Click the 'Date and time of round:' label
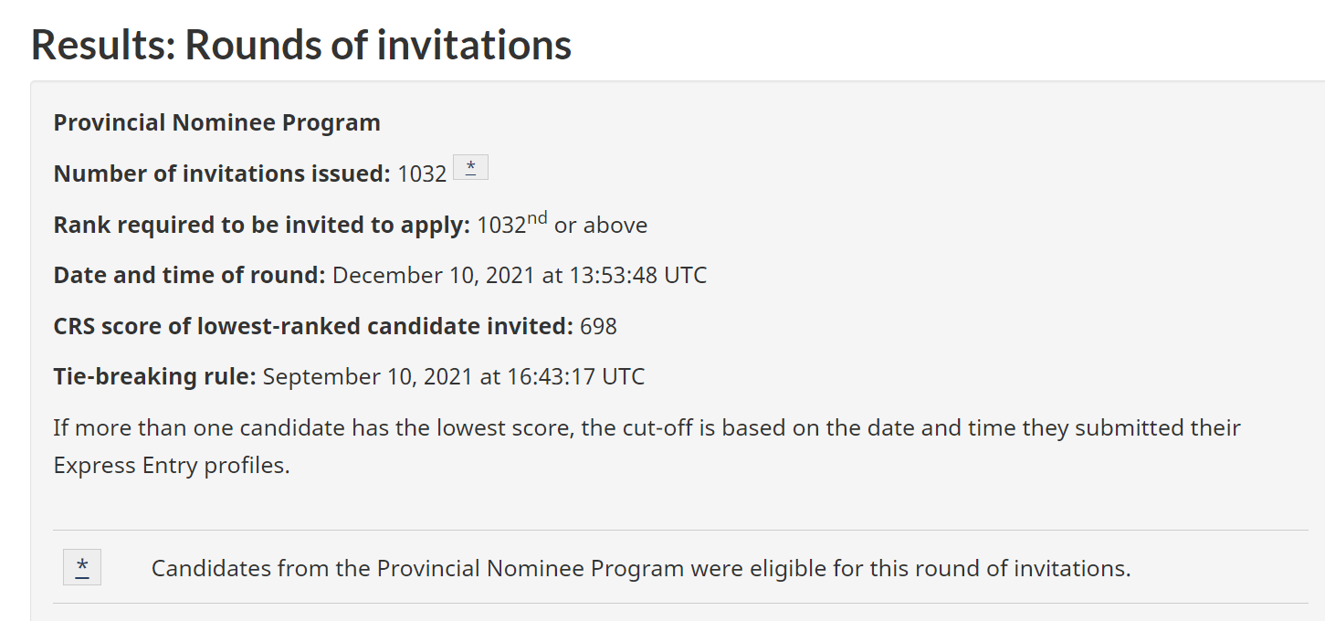Screen dimensions: 1325x621 tap(190, 275)
